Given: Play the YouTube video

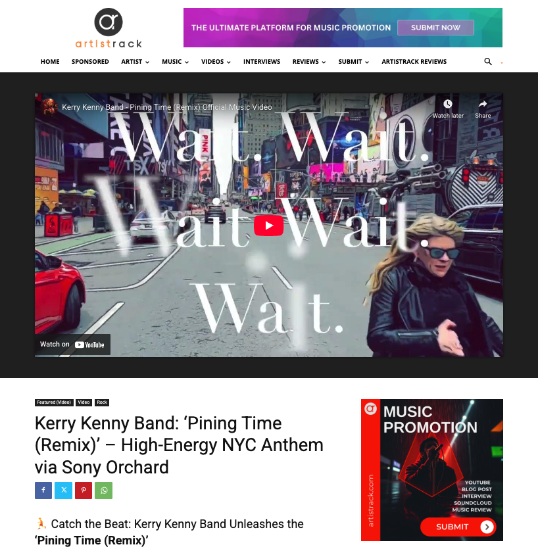Looking at the screenshot, I should 269,226.
